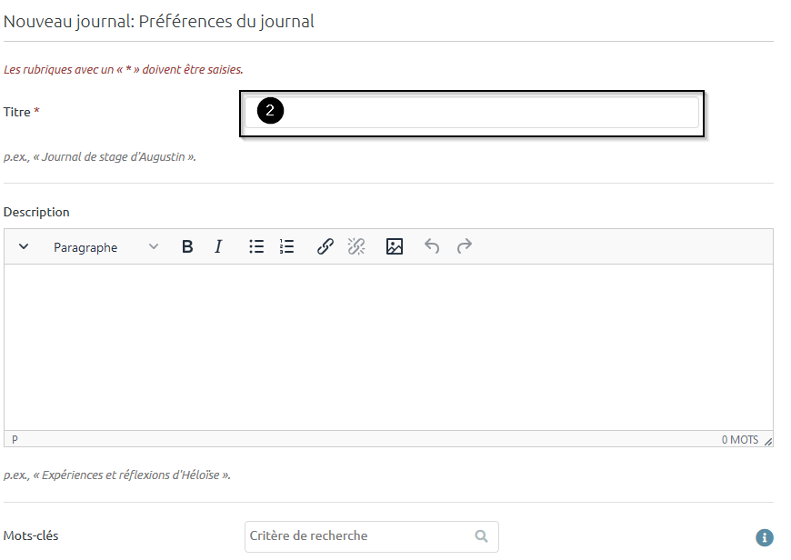Show help via the blue info icon
The image size is (791, 560).
pyautogui.click(x=765, y=537)
